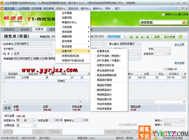The height and width of the screenshot is (140, 189).
Task: Open the 经手人 ellipsis browse button
Action: click(x=51, y=54)
